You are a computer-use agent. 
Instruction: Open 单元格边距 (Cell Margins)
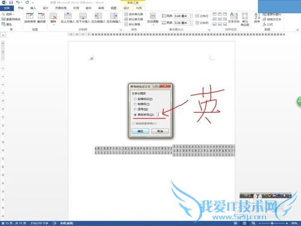[245, 19]
